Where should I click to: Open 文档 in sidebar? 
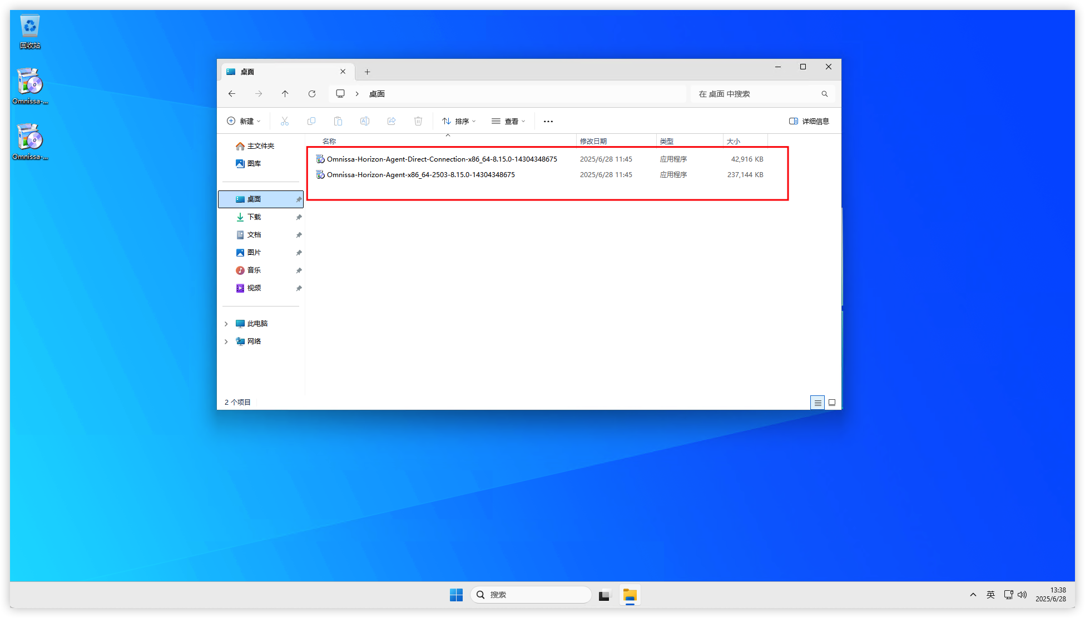[x=261, y=235]
